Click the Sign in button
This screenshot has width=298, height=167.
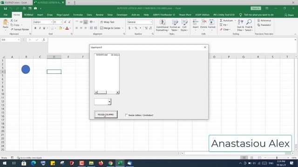pyautogui.click(x=256, y=8)
